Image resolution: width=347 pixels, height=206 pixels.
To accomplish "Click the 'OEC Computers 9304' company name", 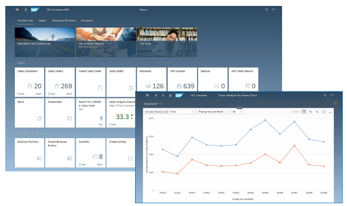I will tap(58, 10).
